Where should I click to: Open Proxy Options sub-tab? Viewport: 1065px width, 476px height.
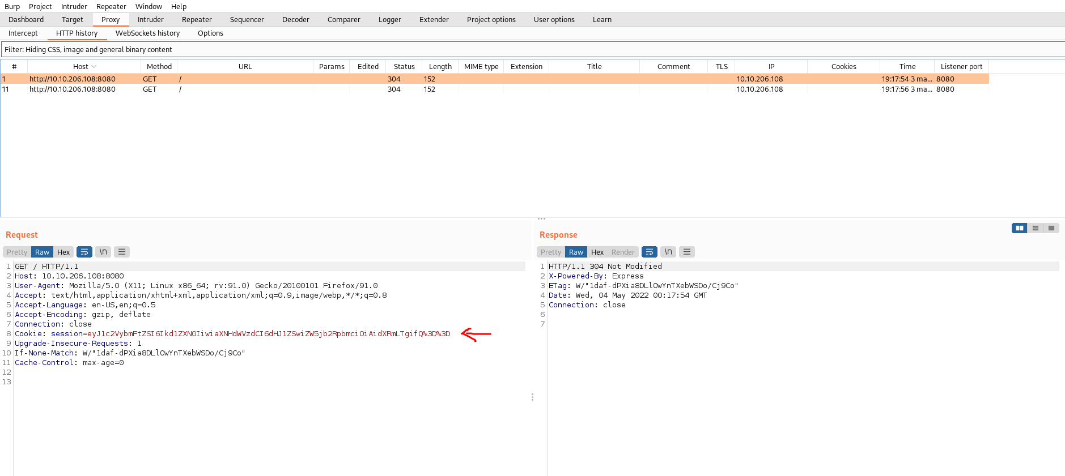[x=210, y=33]
